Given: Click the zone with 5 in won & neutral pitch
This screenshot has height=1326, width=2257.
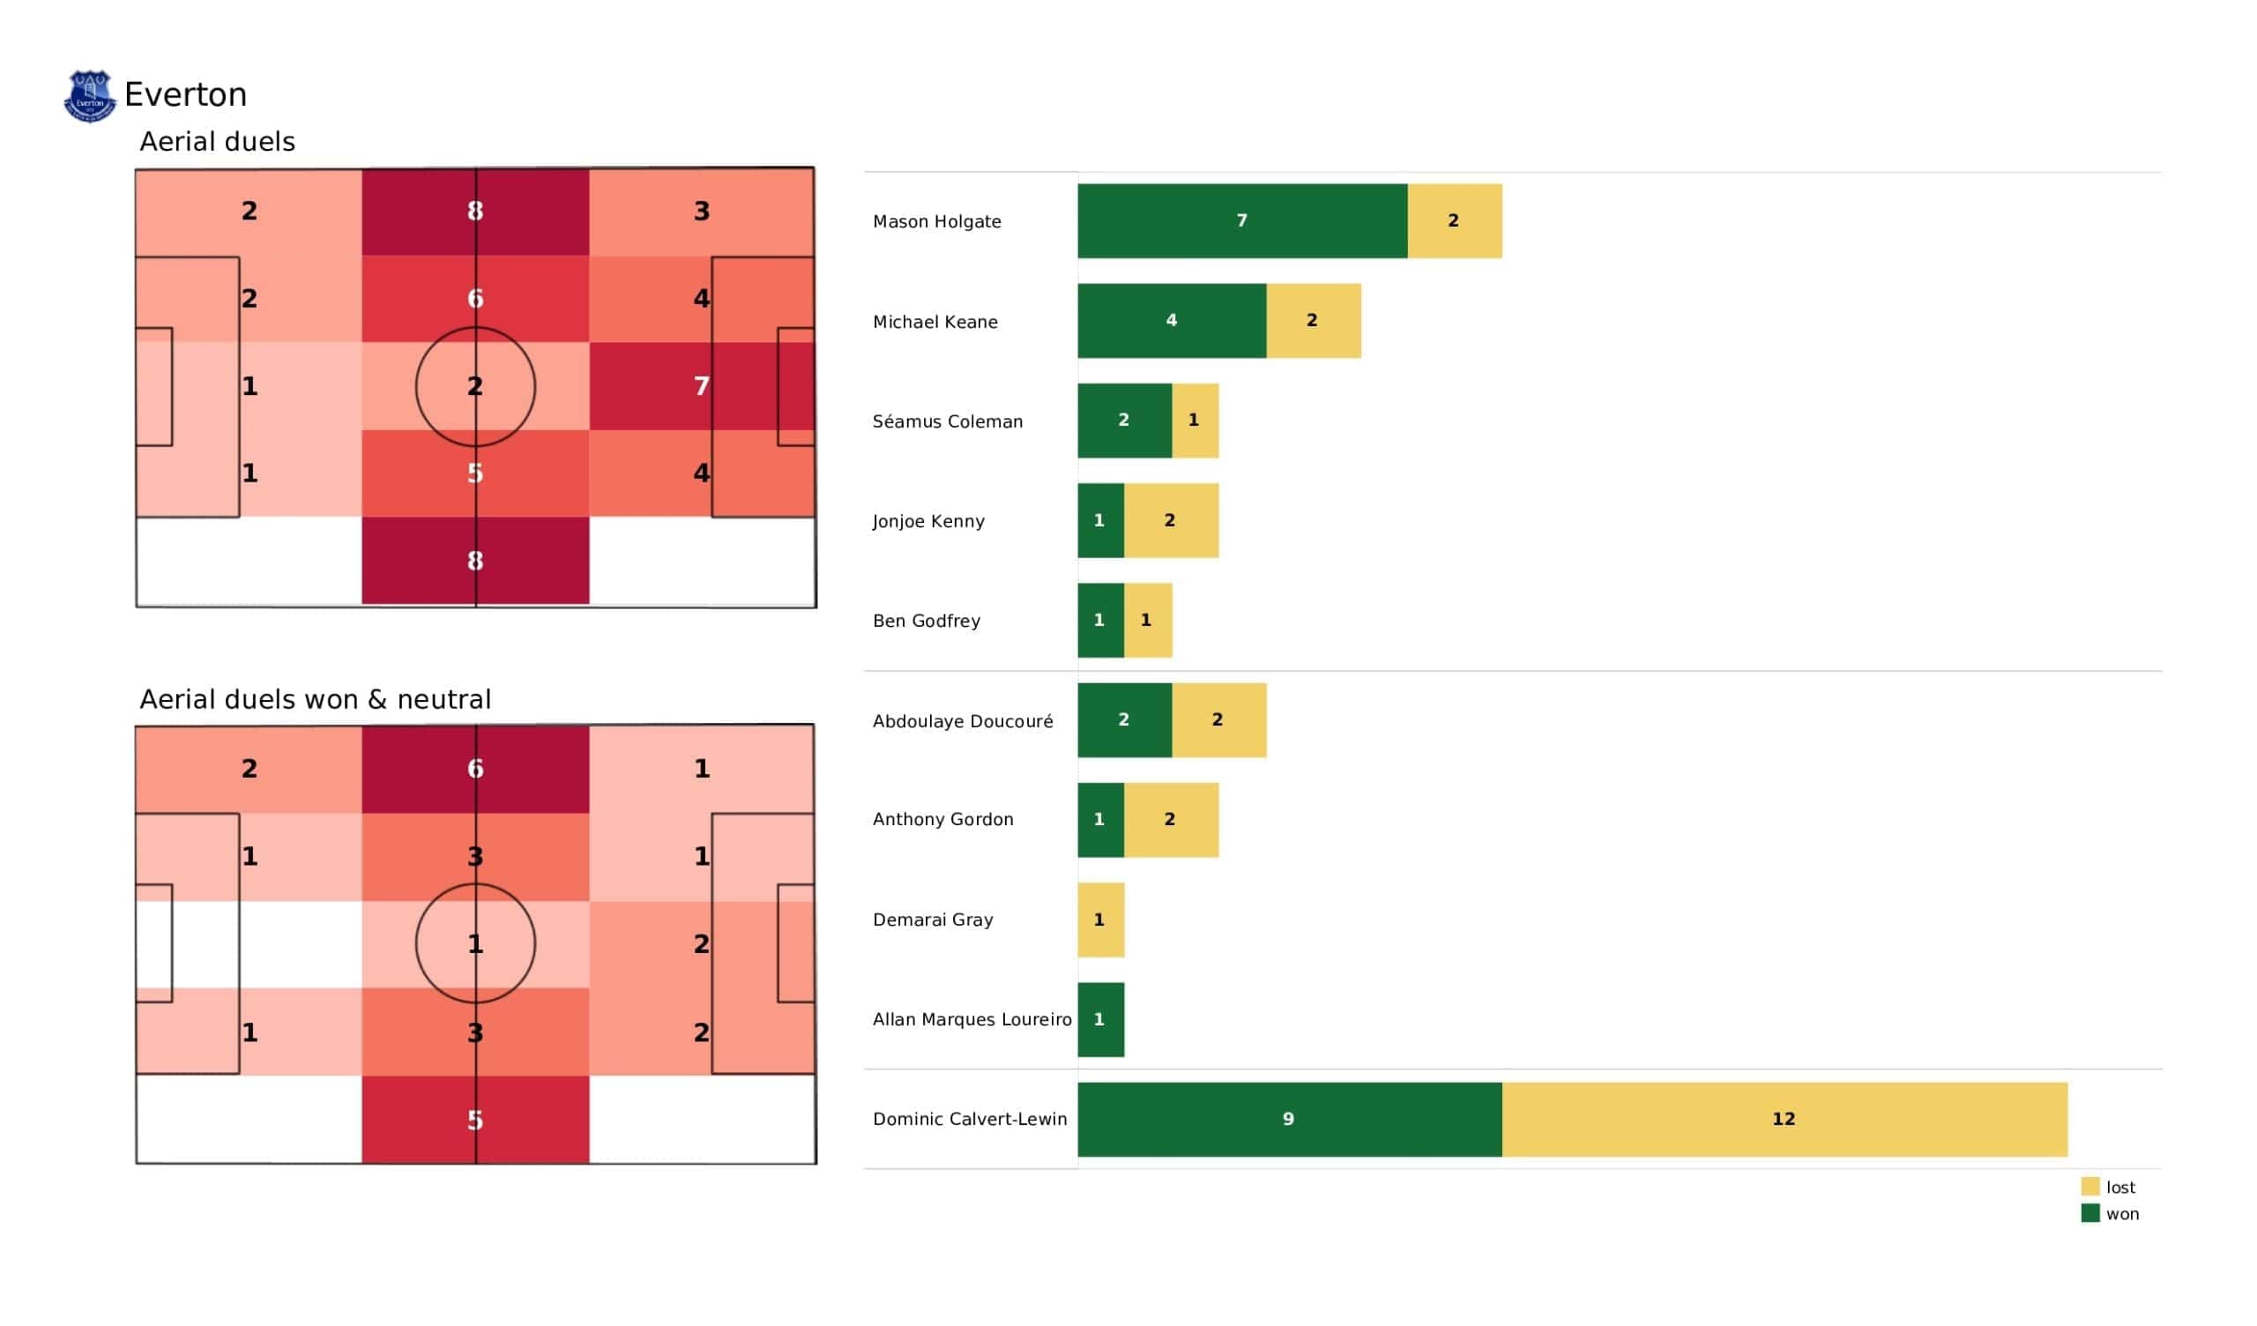Looking at the screenshot, I should [x=475, y=1120].
